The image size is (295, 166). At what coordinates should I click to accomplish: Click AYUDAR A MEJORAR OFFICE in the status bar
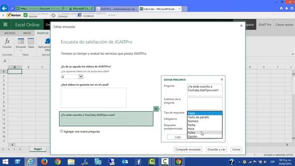tap(278, 155)
